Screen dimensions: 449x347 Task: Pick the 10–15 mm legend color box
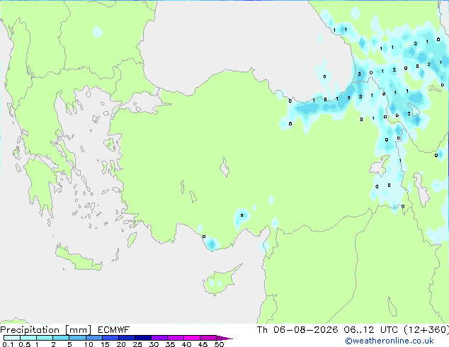pos(93,338)
